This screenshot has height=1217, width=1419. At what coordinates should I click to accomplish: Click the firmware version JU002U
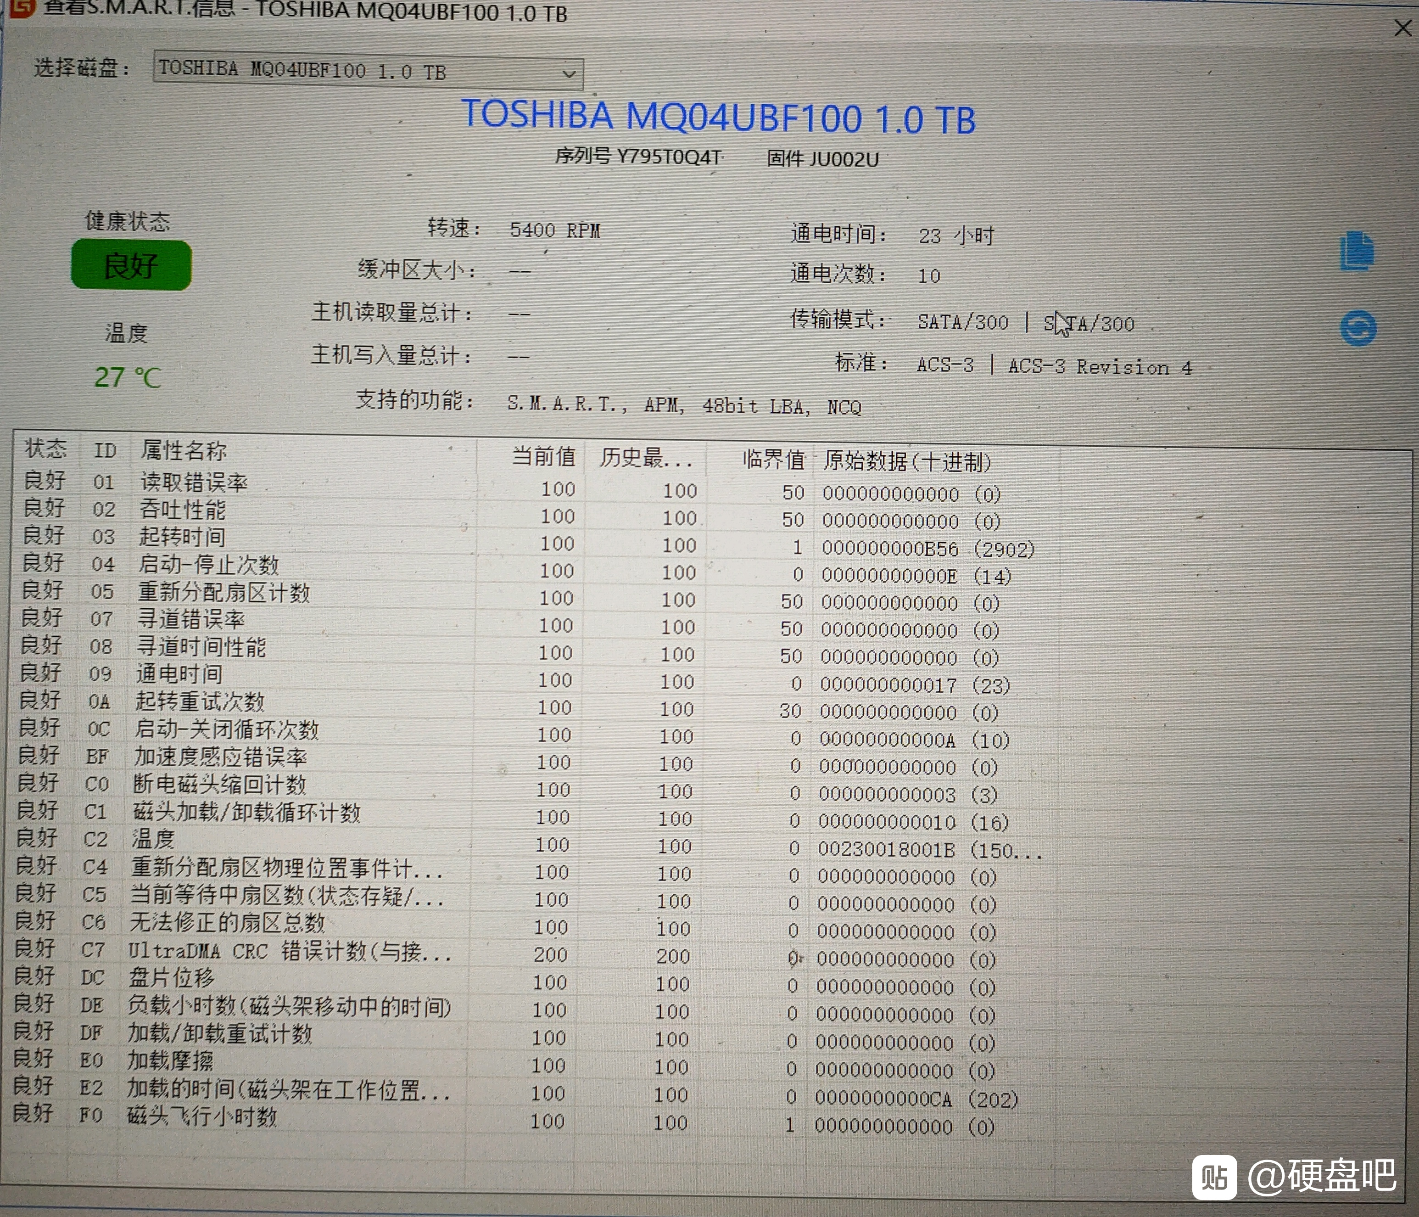[x=844, y=159]
